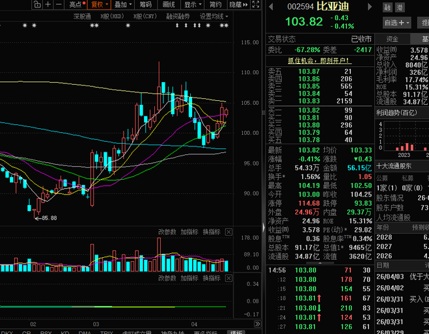
Task: Click the 融 margin trading badge
Action: 388,7
